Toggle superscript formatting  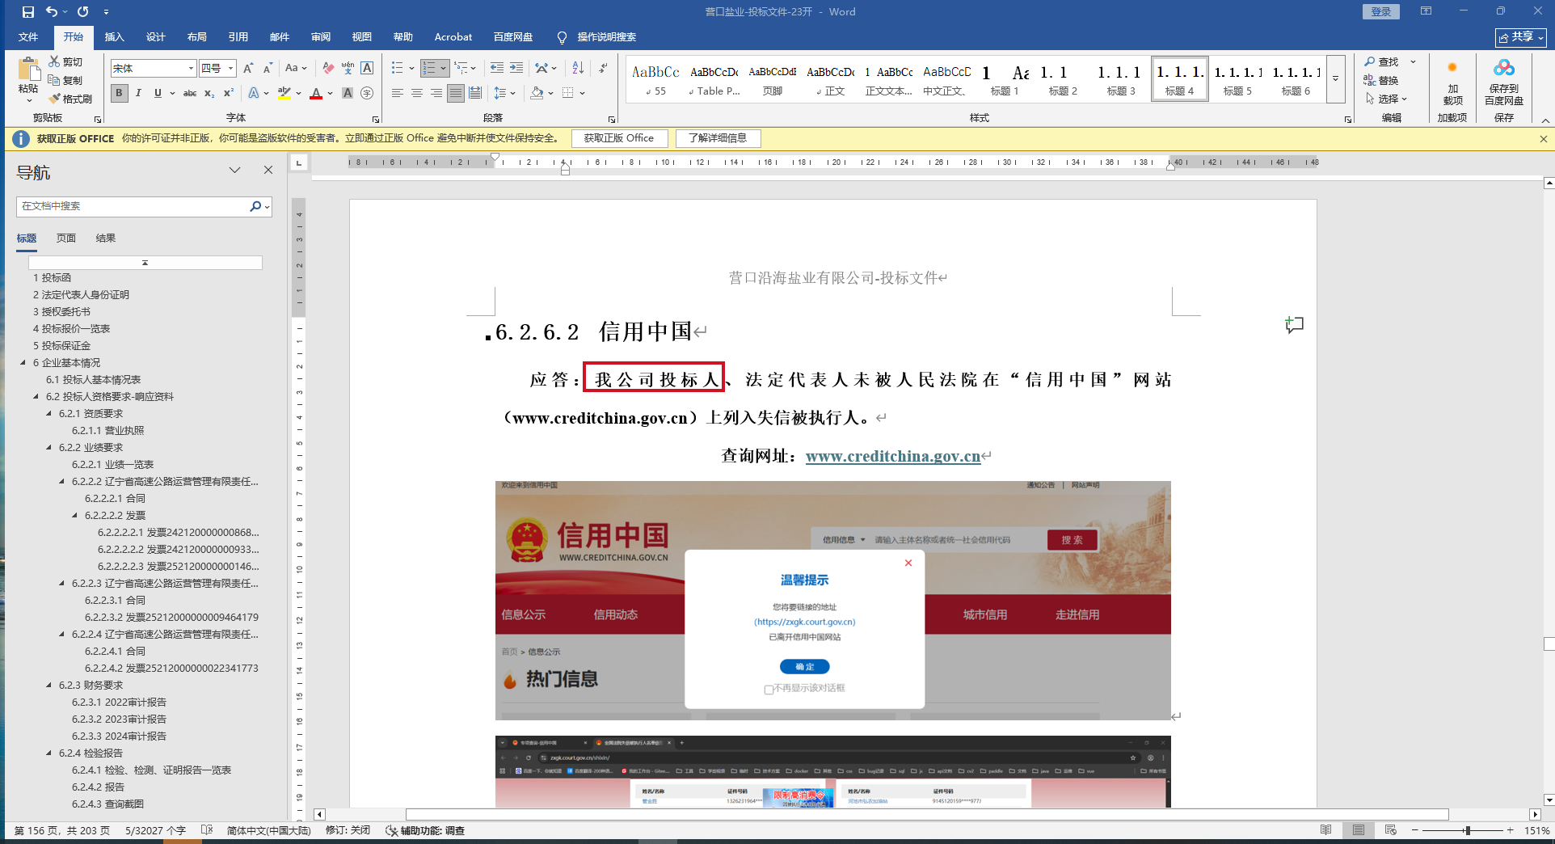(x=229, y=93)
